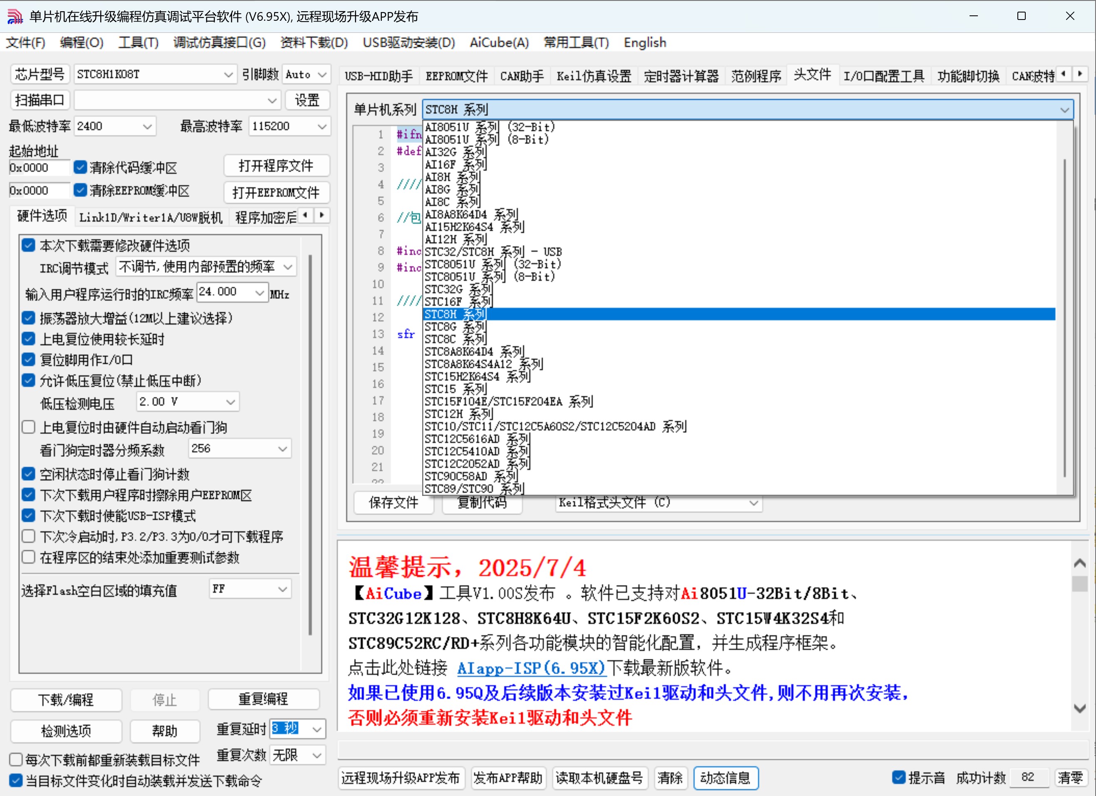Switch to USB-HID助手 tab
Viewport: 1096px width, 796px height.
tap(379, 76)
